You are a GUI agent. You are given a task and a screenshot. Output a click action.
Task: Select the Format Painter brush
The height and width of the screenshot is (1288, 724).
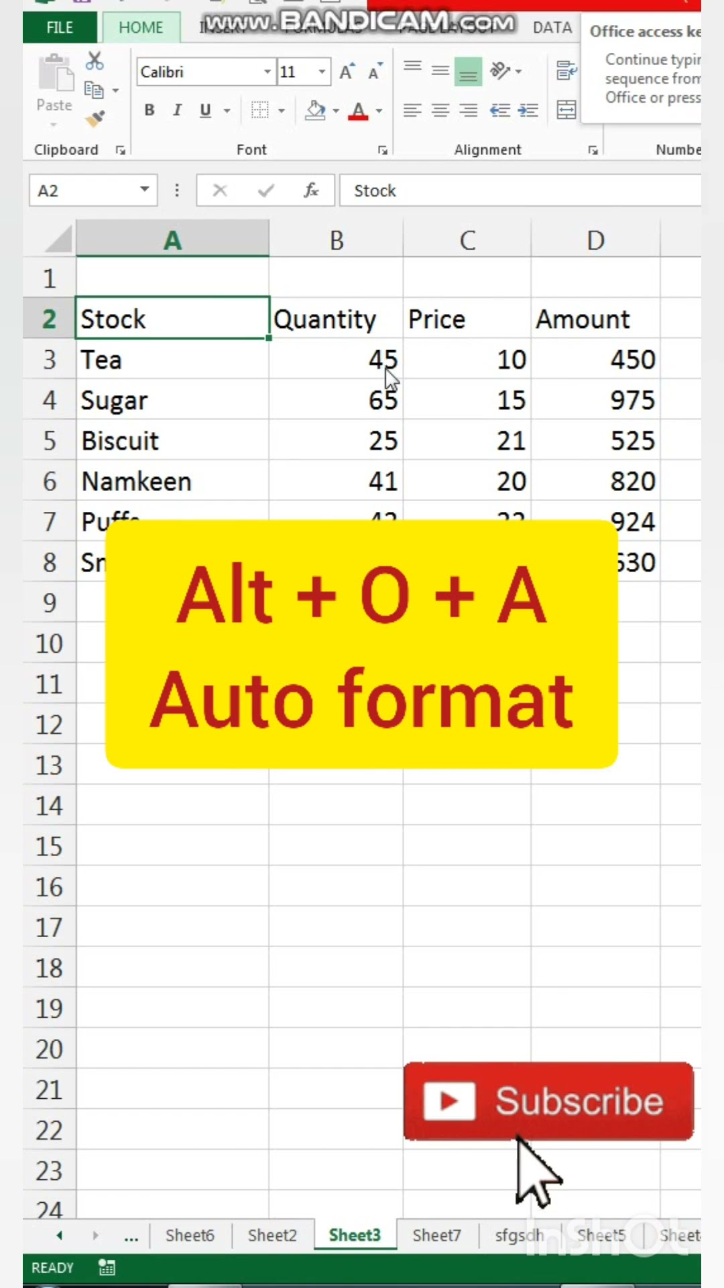95,119
